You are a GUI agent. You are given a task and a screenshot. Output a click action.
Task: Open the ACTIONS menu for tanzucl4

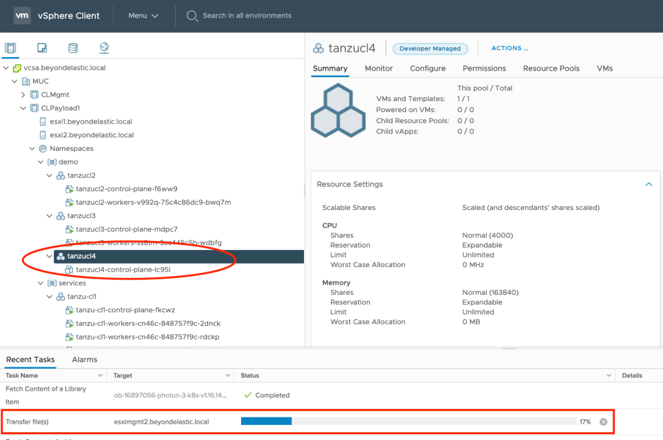pos(509,49)
